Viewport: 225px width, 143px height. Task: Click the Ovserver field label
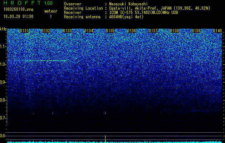[73, 4]
